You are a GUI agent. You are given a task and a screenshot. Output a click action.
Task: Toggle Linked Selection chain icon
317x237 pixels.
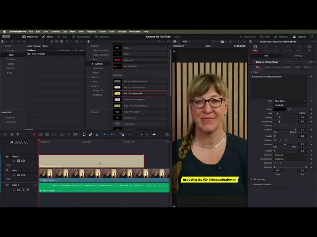(x=90, y=134)
